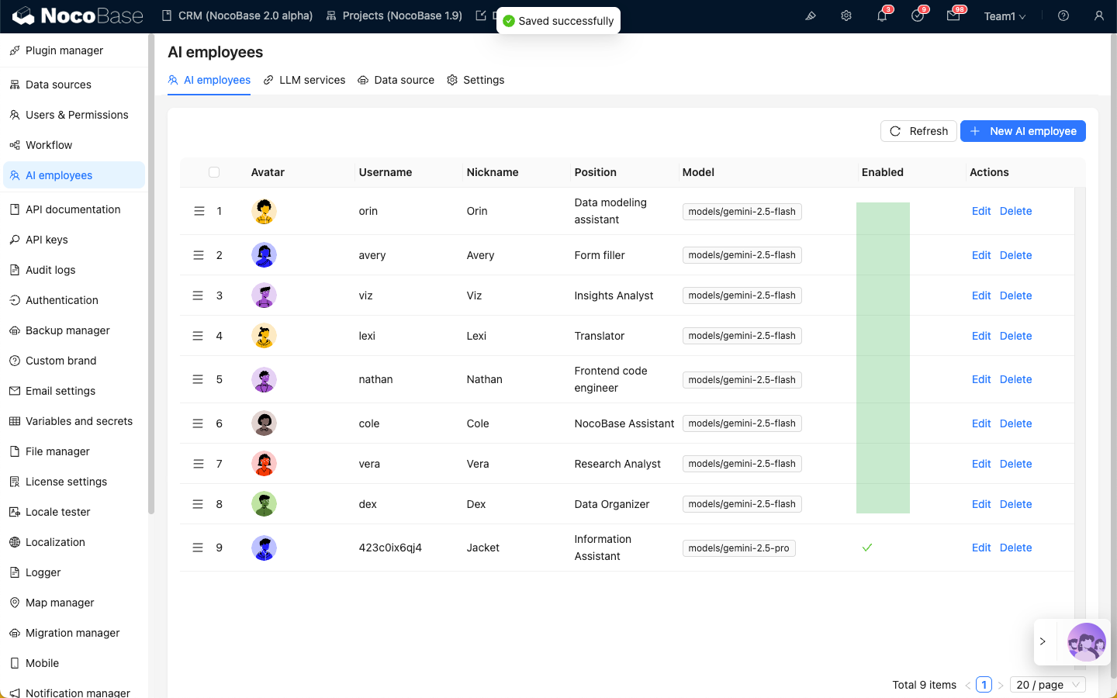Switch to the LLM services tab
Image resolution: width=1117 pixels, height=698 pixels.
(304, 80)
